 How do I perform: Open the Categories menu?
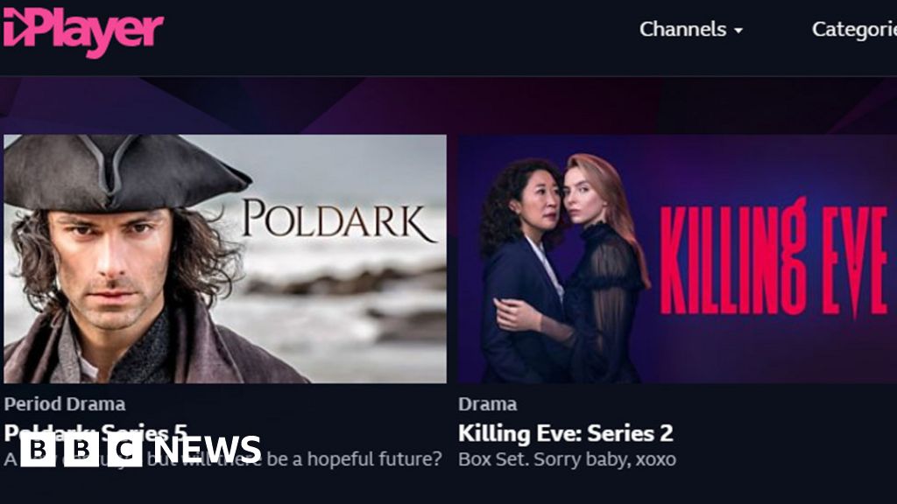click(854, 30)
